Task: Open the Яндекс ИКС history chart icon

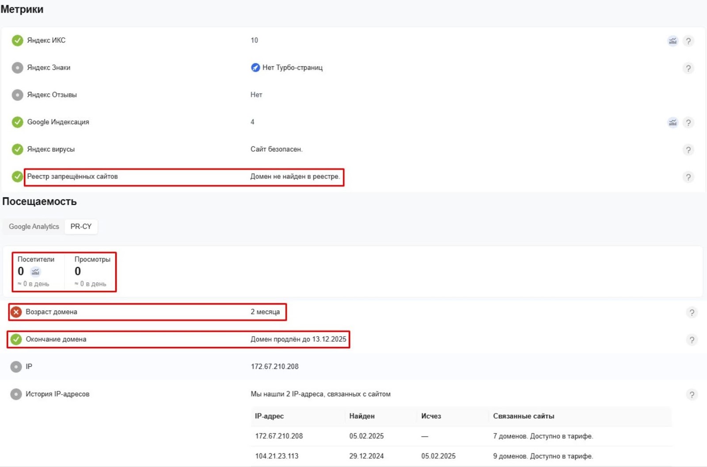Action: tap(673, 41)
